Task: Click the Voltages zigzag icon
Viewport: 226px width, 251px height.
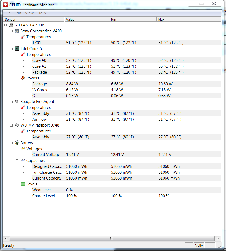Action: pos(23,149)
